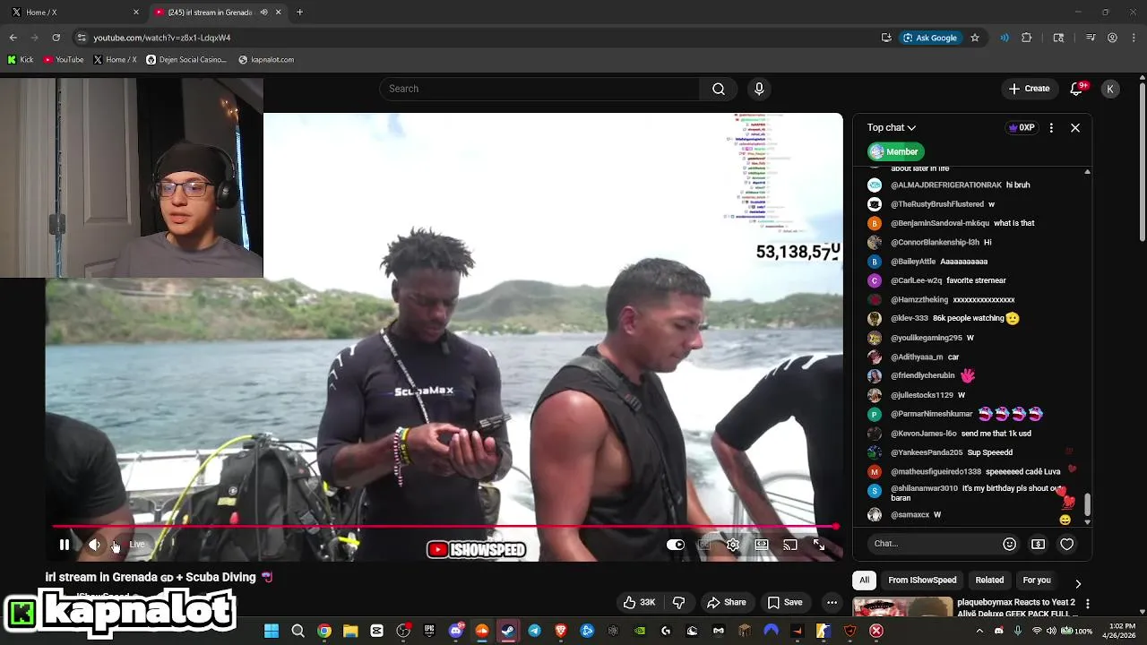Show hidden system tray icons
The height and width of the screenshot is (645, 1147).
[x=979, y=631]
